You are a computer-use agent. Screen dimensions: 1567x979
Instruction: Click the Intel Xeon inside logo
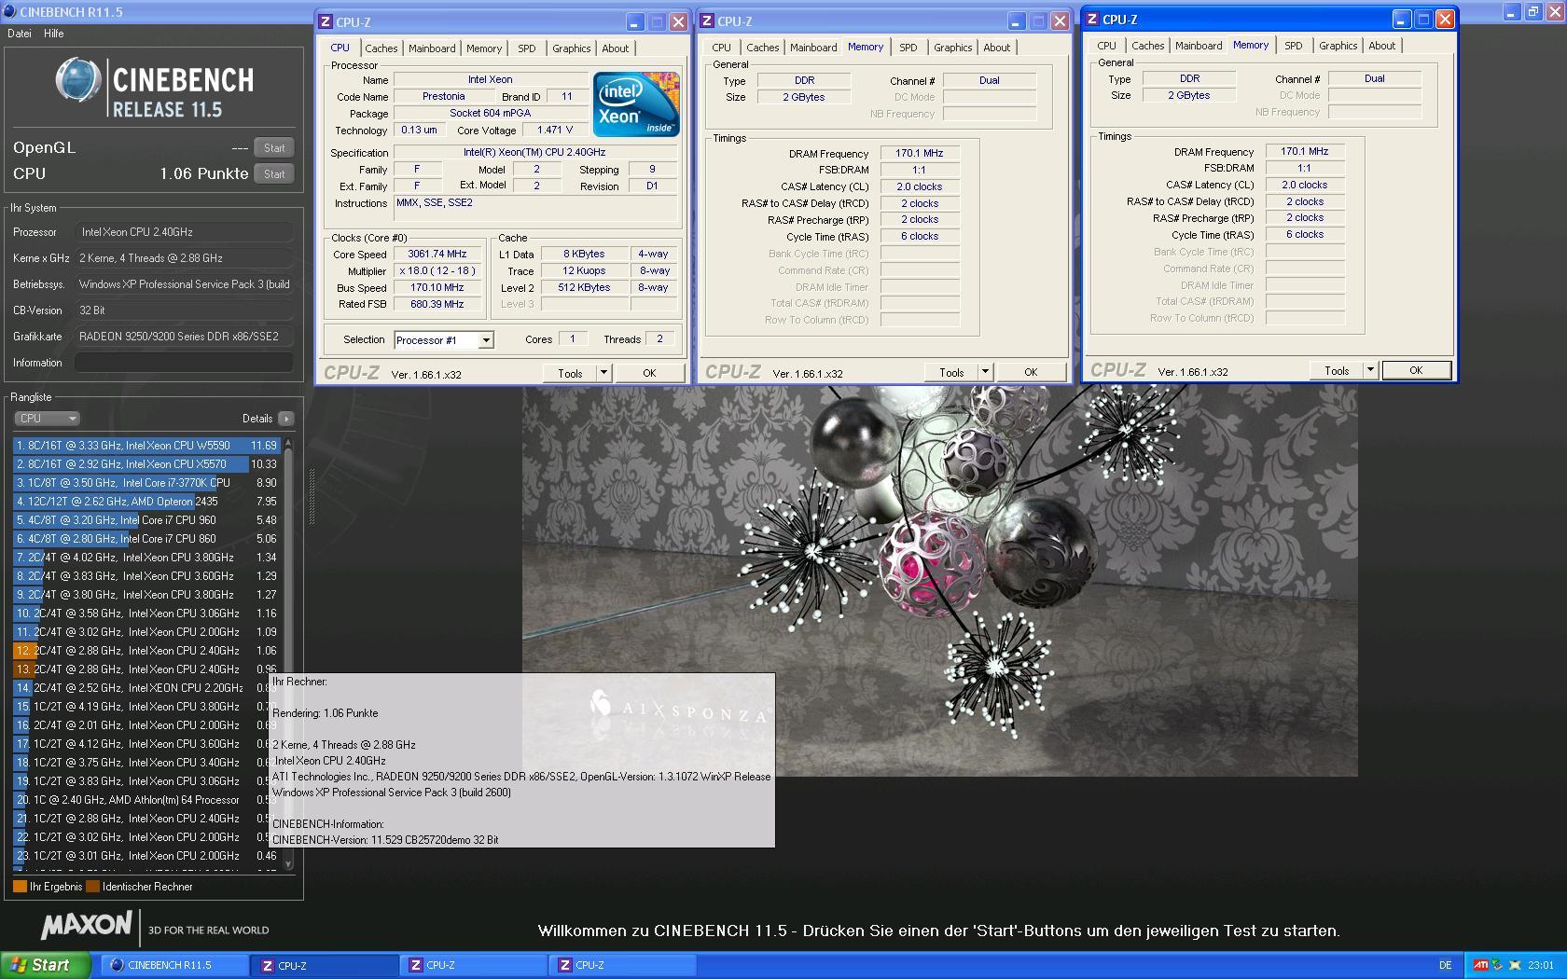[x=637, y=104]
